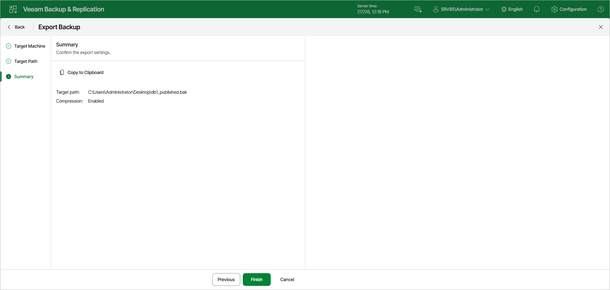Open Configuration settings

click(569, 9)
